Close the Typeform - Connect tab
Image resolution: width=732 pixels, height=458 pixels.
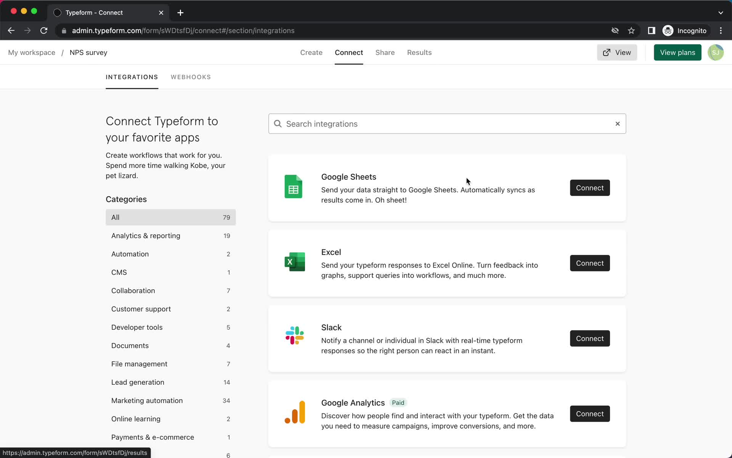pyautogui.click(x=161, y=13)
